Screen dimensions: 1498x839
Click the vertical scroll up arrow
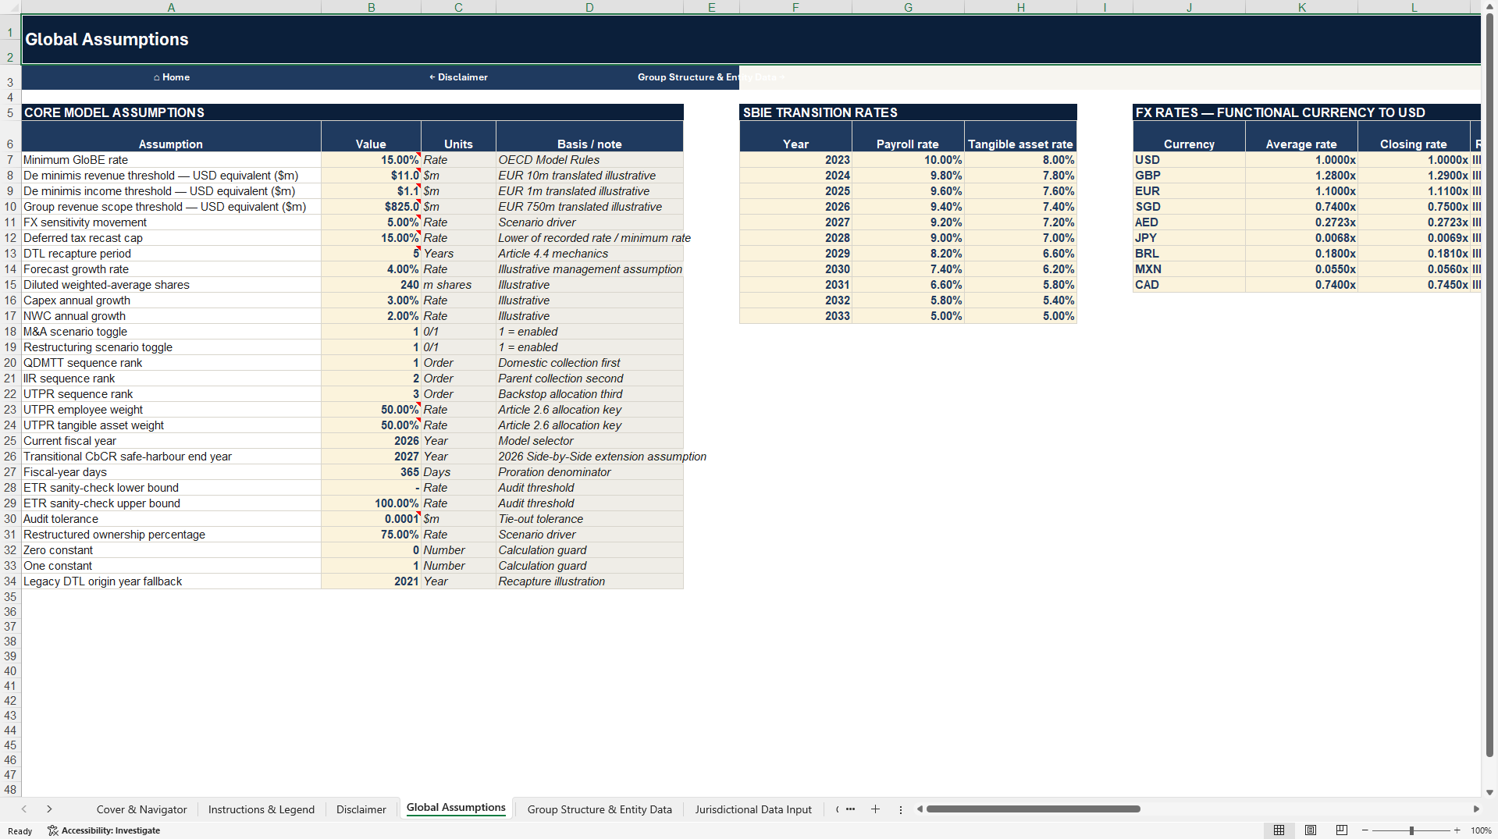pos(1489,6)
